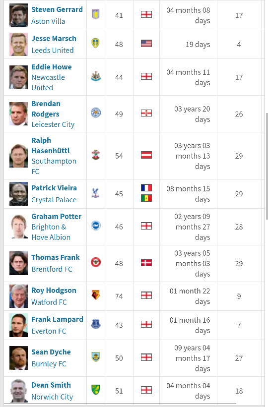Click the Norwich City club crest
Screen dimensions: 268x407
96,390
